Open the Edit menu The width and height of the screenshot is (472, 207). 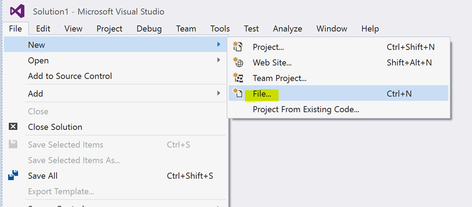(43, 29)
